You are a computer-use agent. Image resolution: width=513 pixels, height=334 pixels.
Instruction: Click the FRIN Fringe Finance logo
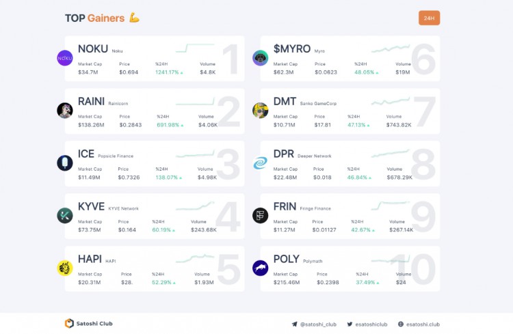pyautogui.click(x=261, y=216)
